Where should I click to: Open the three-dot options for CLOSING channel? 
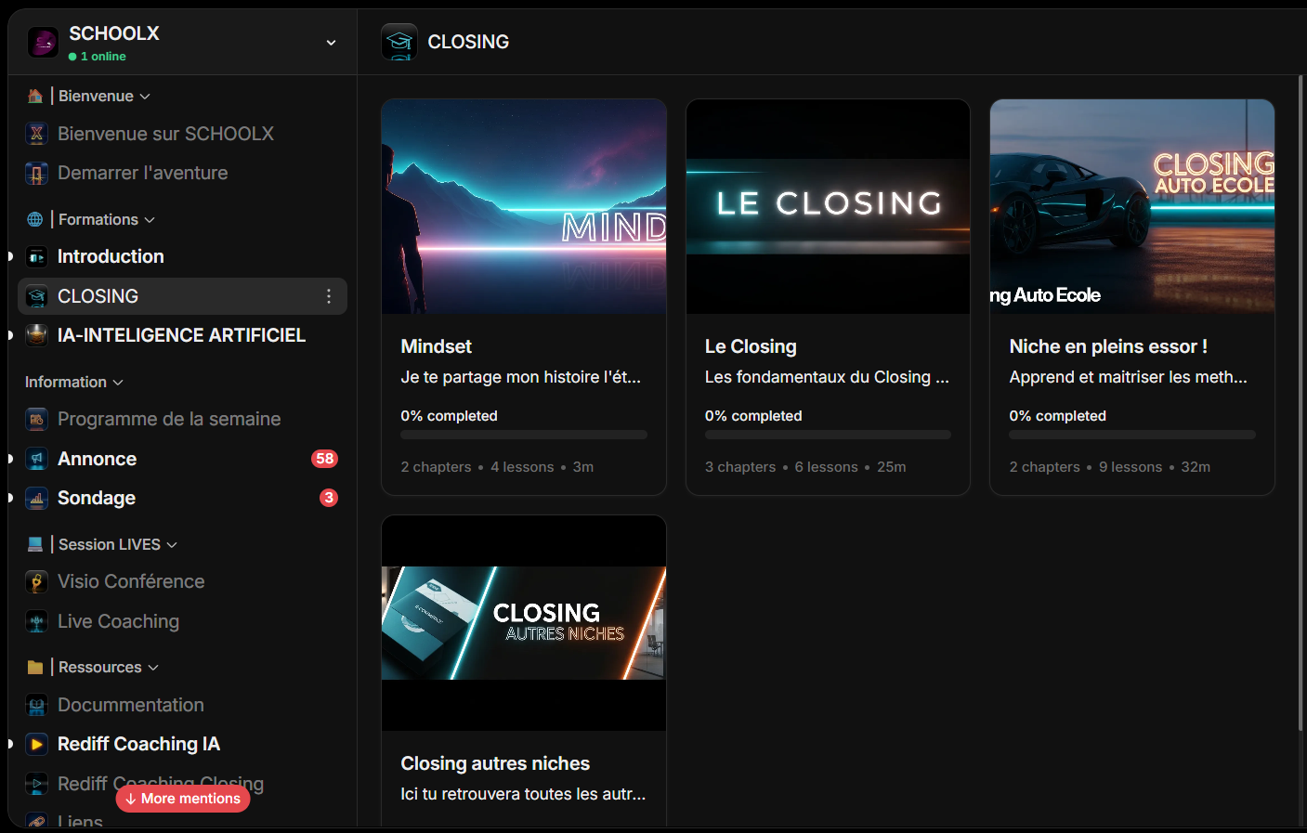(328, 296)
